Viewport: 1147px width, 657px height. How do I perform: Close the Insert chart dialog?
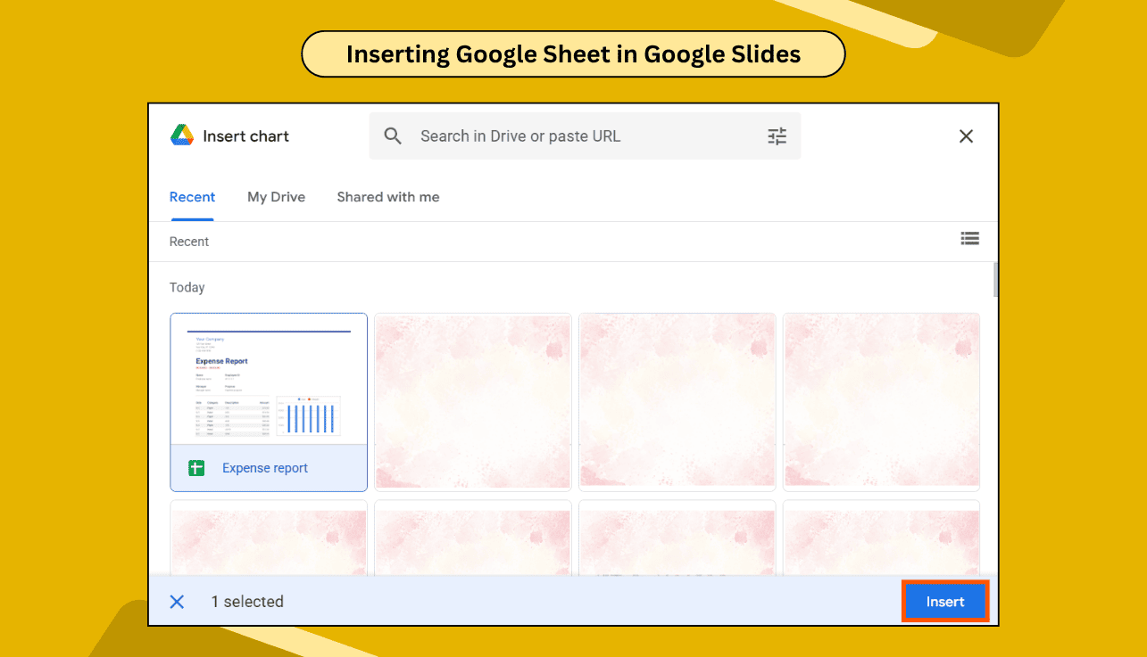pos(966,136)
